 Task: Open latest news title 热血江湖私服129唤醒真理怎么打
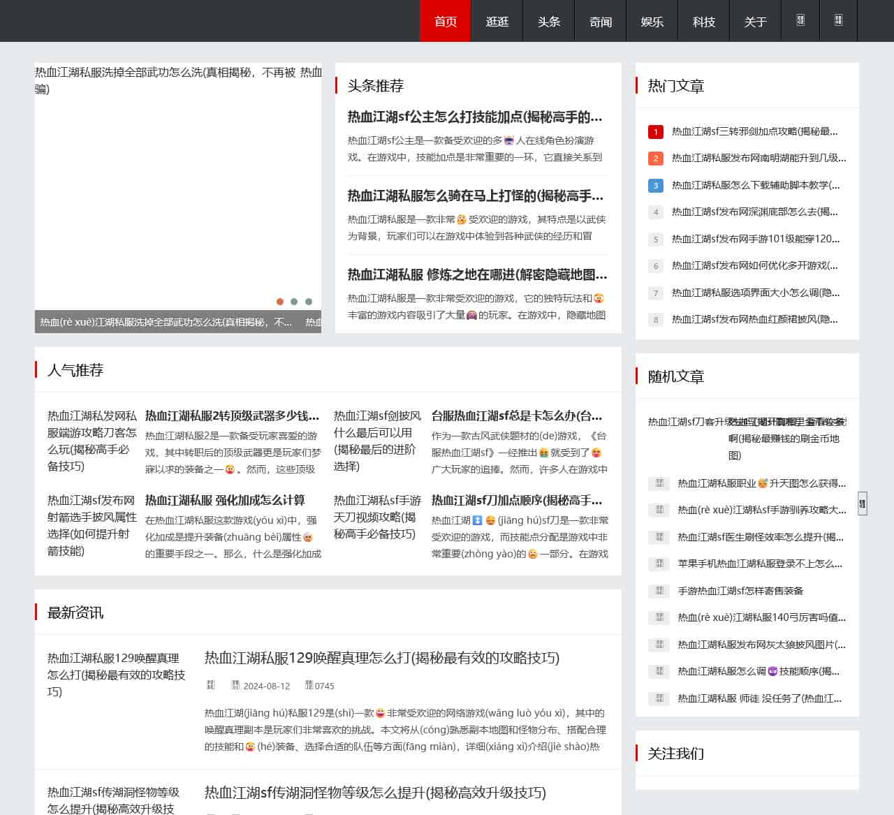(382, 658)
